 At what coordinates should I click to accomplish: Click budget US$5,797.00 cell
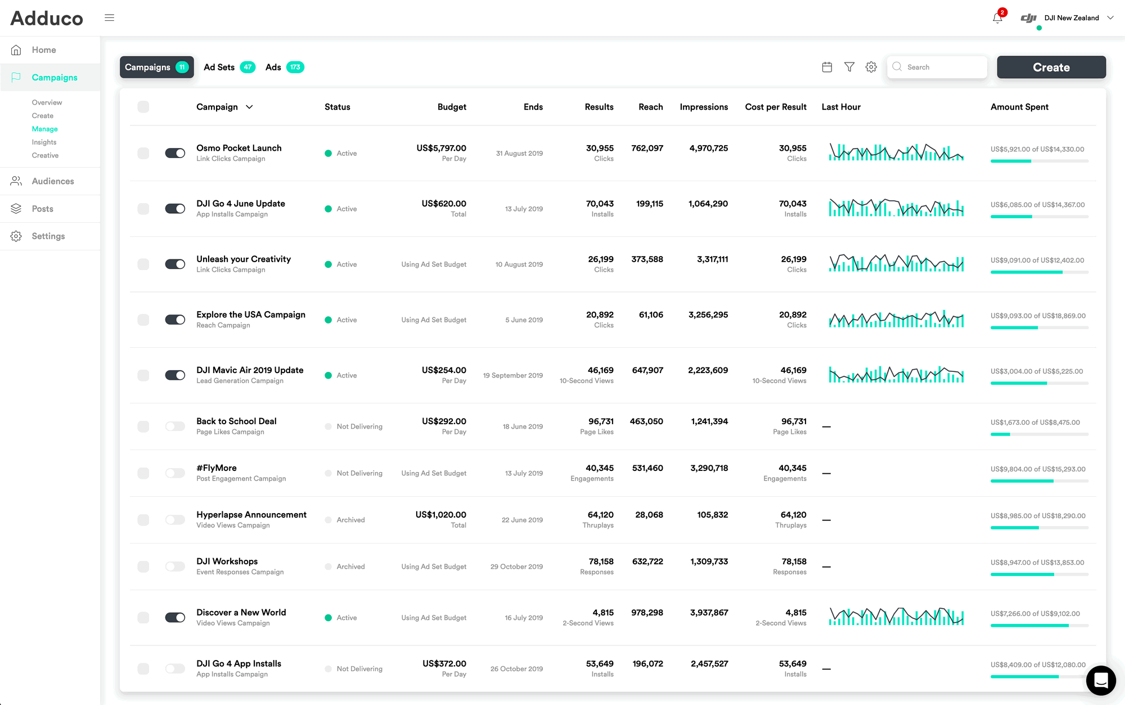pyautogui.click(x=441, y=148)
